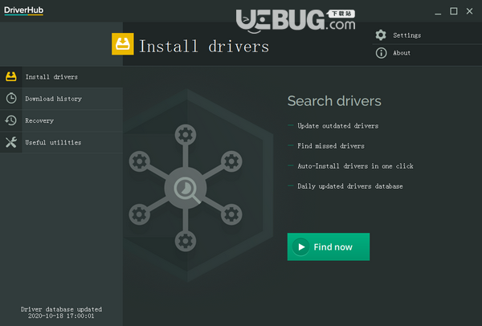This screenshot has width=482, height=326.
Task: Click the play icon on Find now
Action: (301, 247)
